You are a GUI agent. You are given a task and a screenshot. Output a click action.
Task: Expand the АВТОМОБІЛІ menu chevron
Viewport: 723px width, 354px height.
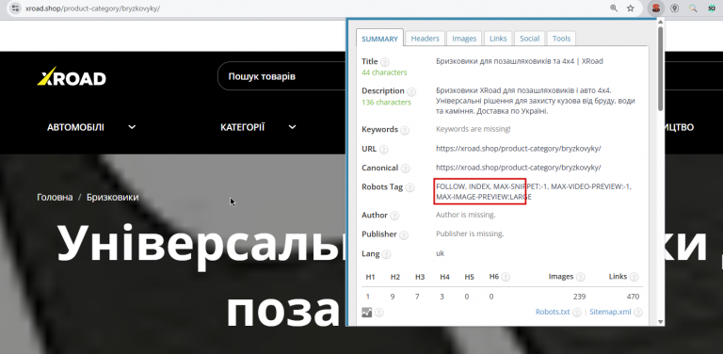coord(132,127)
